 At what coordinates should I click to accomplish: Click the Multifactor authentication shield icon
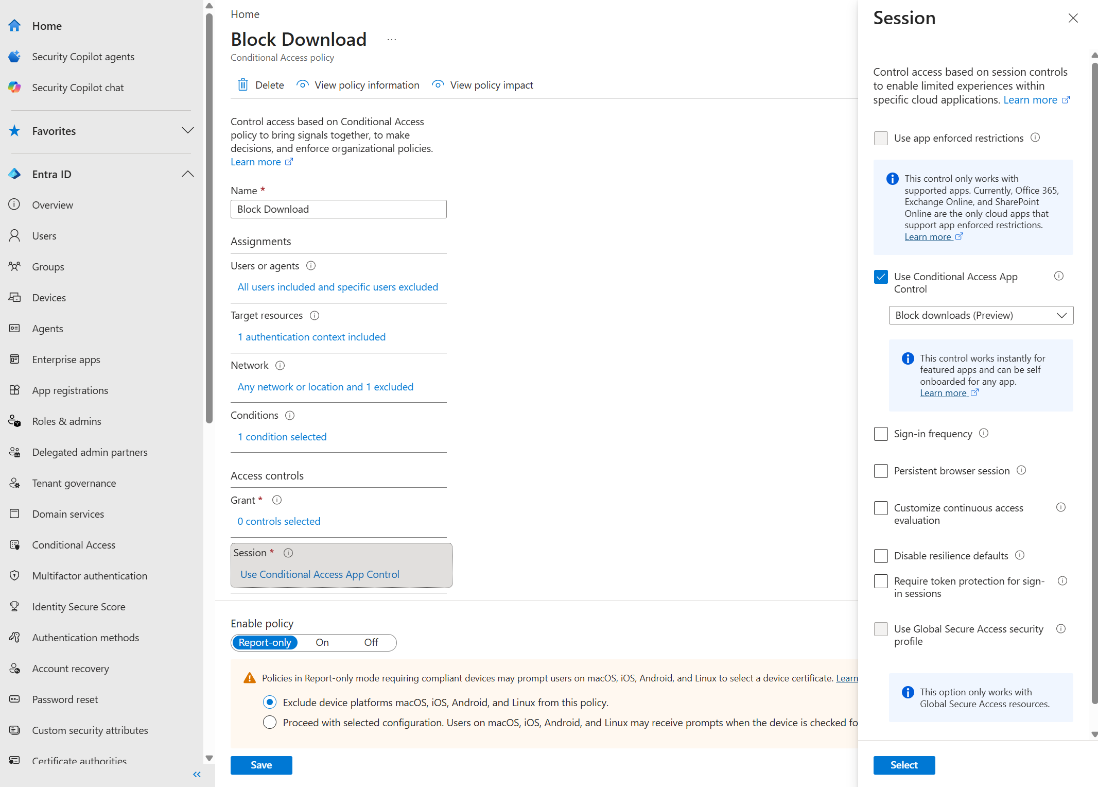click(14, 576)
